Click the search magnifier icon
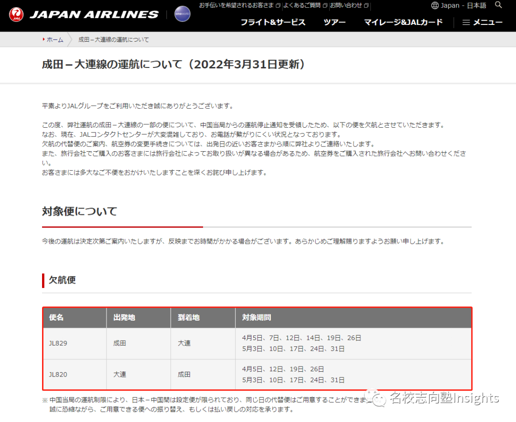This screenshot has height=422, width=516. point(498,5)
